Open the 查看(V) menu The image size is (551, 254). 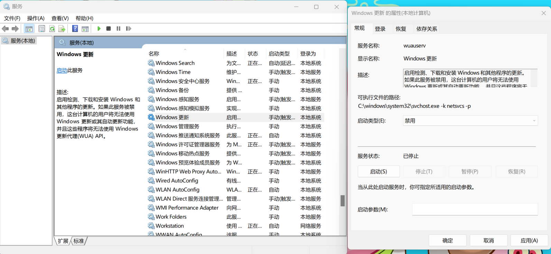tap(60, 18)
